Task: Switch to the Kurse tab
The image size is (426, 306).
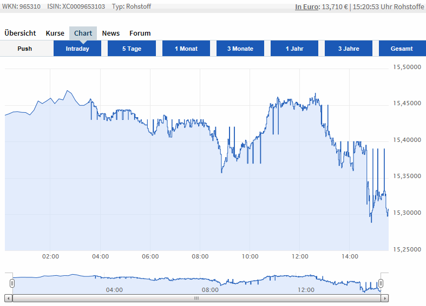Action: [55, 33]
